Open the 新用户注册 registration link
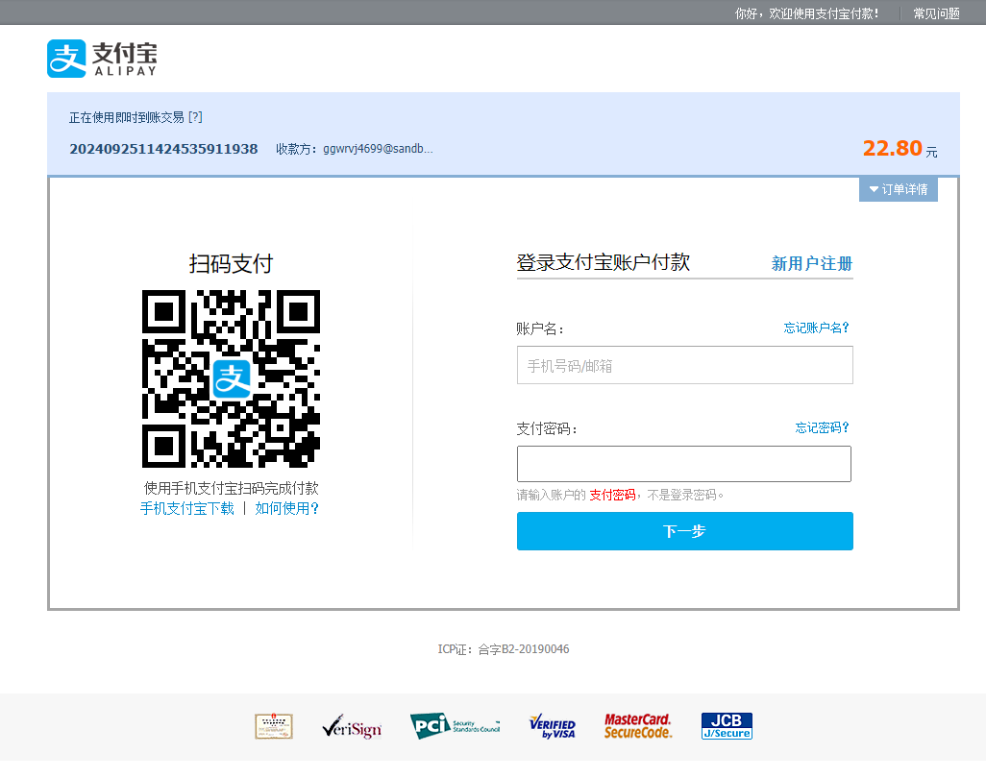 (812, 263)
